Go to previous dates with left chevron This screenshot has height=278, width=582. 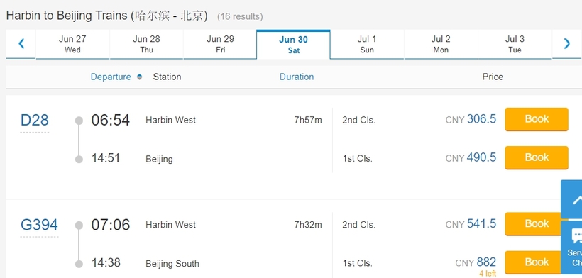tap(21, 44)
